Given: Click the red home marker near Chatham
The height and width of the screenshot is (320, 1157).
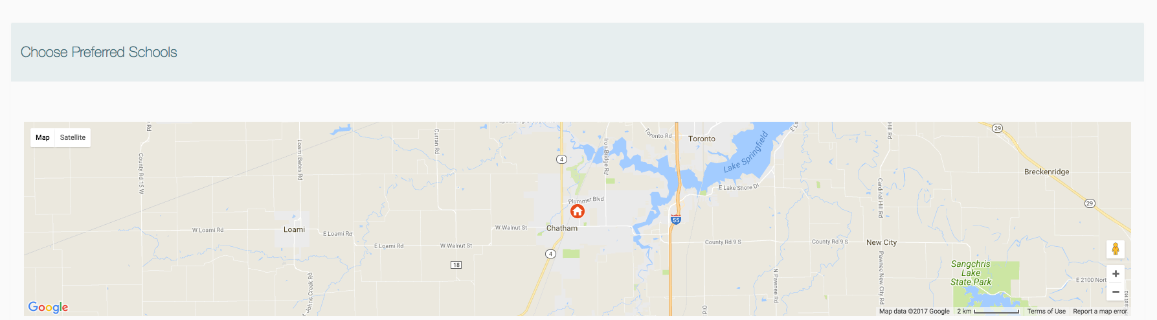Looking at the screenshot, I should (x=578, y=211).
